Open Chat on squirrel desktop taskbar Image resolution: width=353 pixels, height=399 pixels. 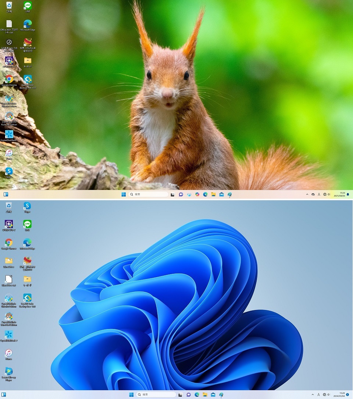(181, 194)
